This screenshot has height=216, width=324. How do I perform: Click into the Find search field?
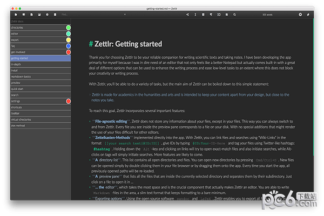click(x=93, y=15)
